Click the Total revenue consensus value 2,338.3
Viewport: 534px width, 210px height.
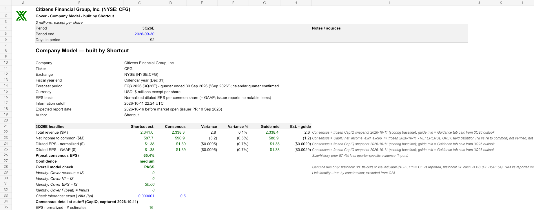pyautogui.click(x=178, y=132)
